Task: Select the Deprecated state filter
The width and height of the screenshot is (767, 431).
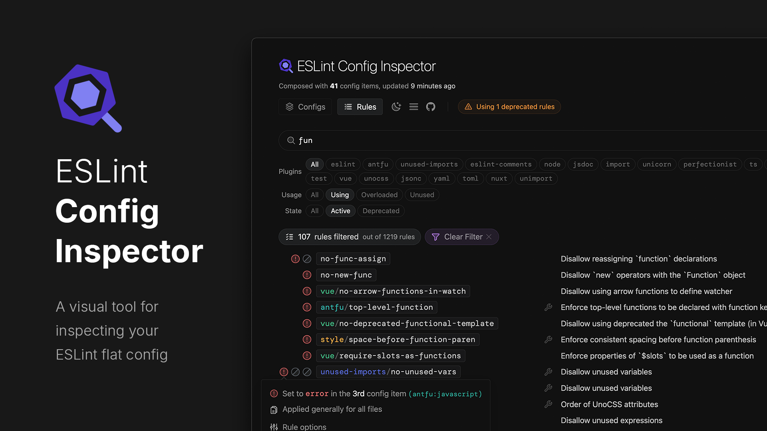Action: coord(381,210)
